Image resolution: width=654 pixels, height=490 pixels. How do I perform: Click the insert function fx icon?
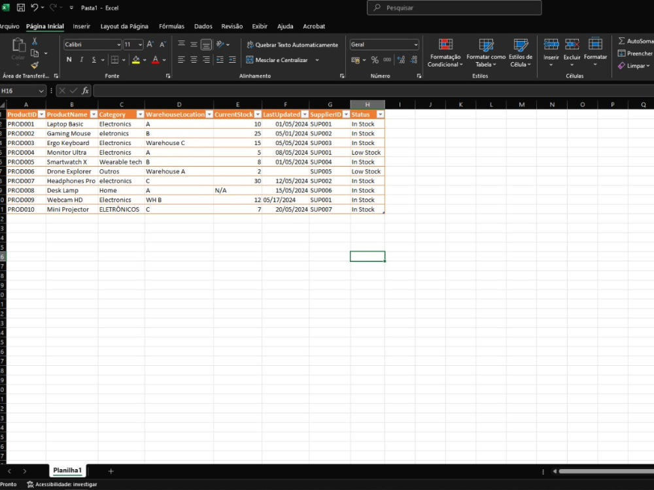(x=85, y=90)
